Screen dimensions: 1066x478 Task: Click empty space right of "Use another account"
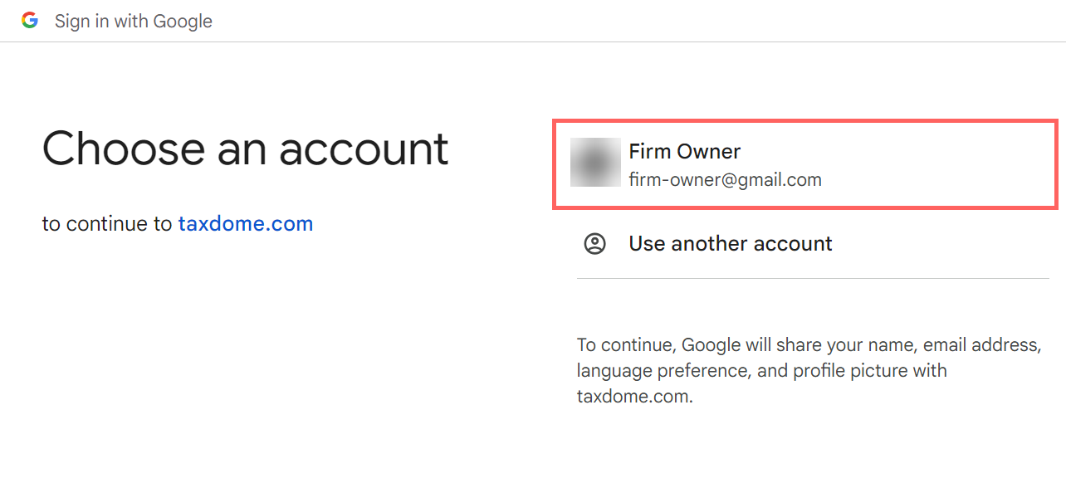point(938,244)
